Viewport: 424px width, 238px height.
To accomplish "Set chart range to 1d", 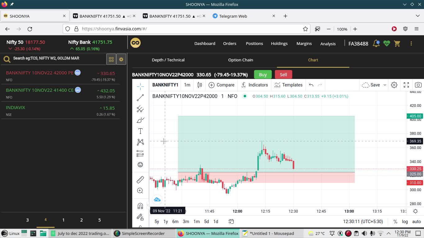I will point(216,222).
